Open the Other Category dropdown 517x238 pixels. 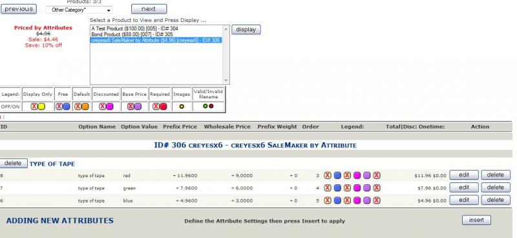[x=79, y=10]
